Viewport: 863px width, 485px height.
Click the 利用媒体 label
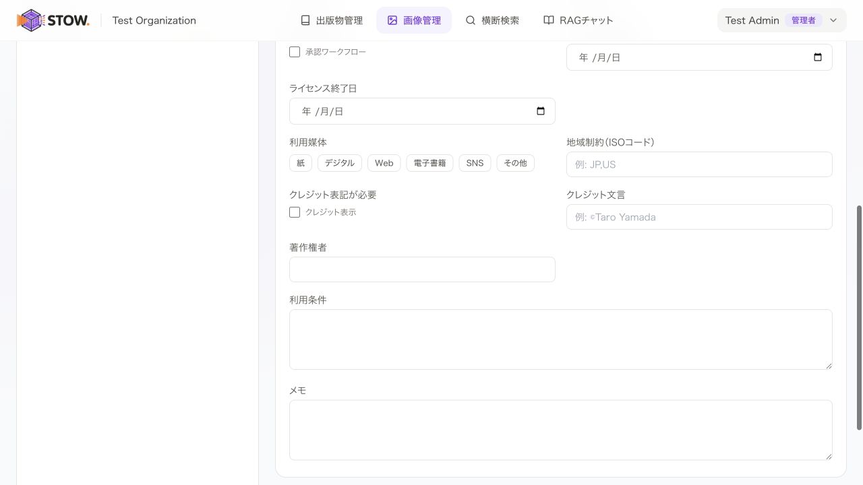308,142
